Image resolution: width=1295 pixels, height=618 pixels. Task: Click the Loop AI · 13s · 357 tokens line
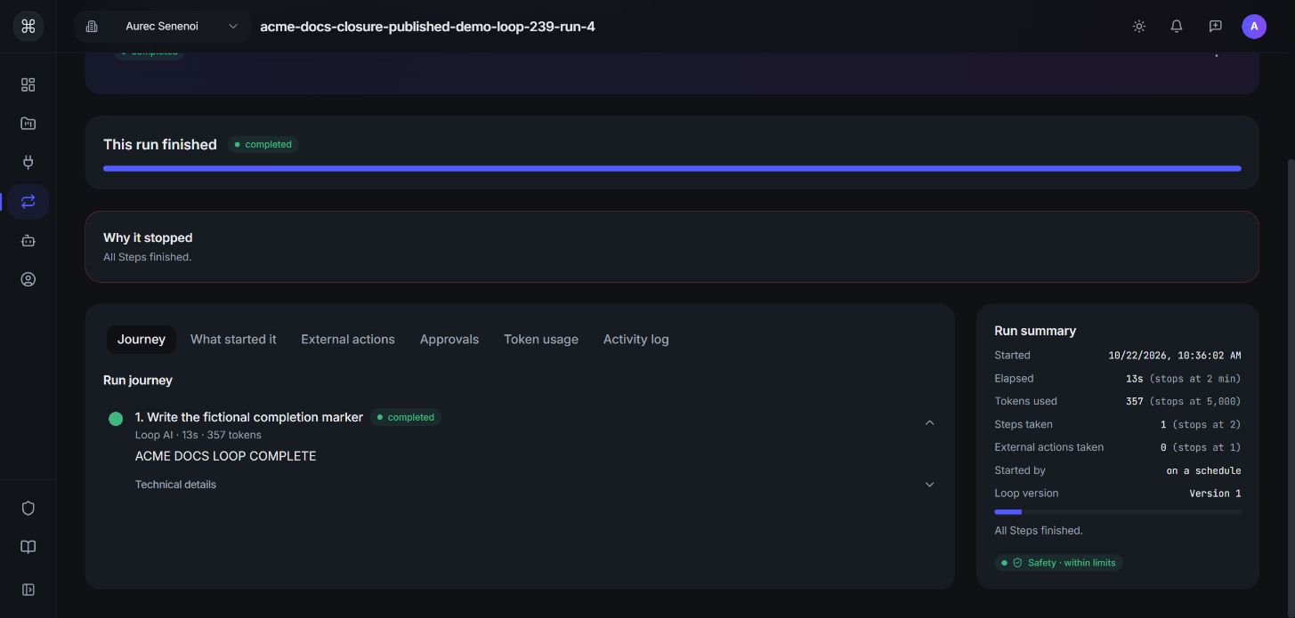pyautogui.click(x=198, y=435)
